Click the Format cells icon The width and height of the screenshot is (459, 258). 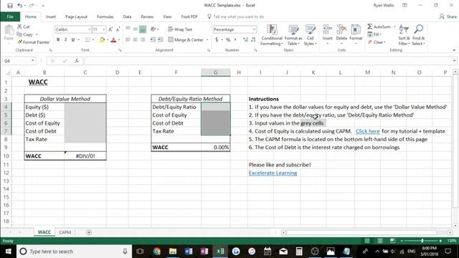(356, 30)
